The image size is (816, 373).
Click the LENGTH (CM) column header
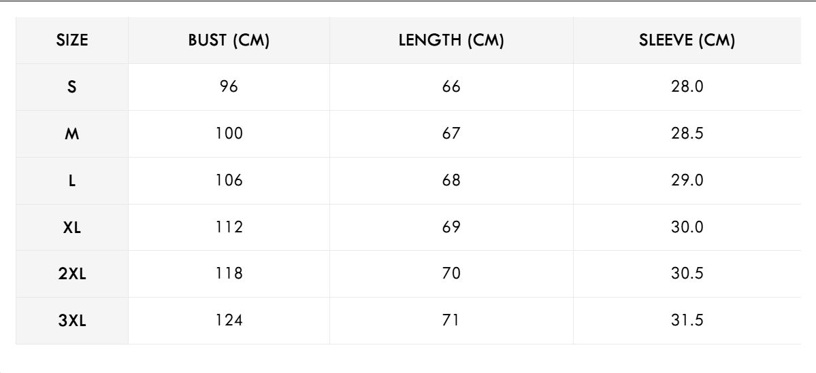[x=451, y=41]
